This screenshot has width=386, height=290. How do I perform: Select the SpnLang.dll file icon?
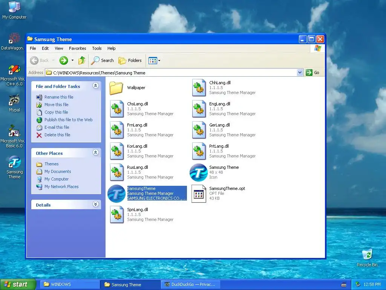pos(117,214)
